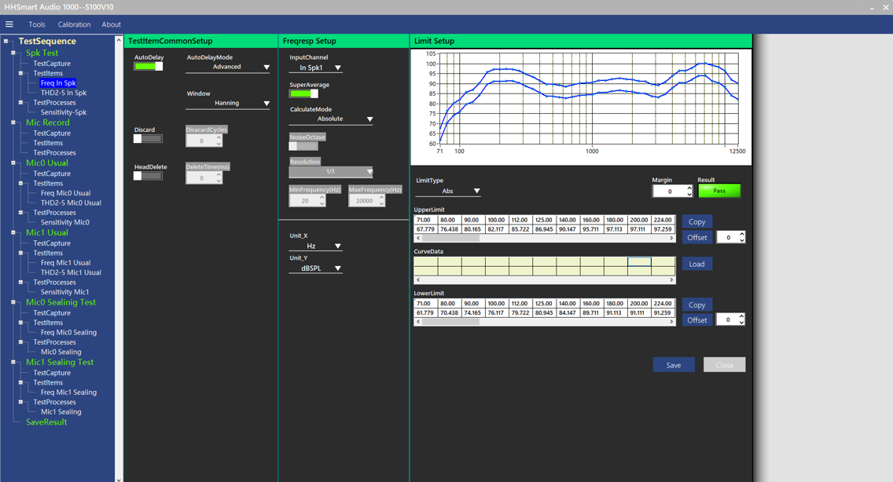Open the Tools menu
Screen dimensions: 893x482
(37, 24)
